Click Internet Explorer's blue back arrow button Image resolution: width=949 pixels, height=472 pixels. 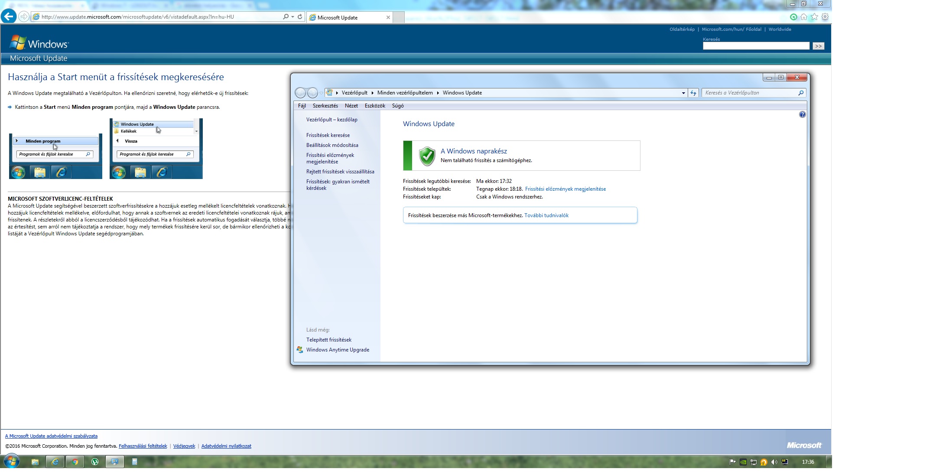(9, 16)
